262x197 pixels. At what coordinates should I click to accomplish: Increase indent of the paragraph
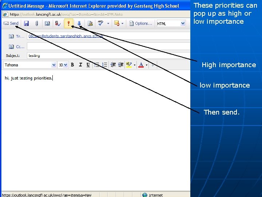(121, 65)
